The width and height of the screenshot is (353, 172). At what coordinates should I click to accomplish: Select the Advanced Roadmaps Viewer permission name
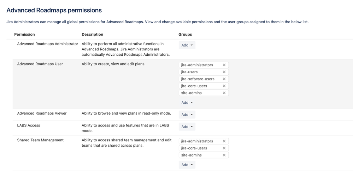pyautogui.click(x=42, y=113)
